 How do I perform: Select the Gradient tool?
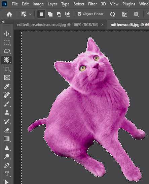point(7,139)
